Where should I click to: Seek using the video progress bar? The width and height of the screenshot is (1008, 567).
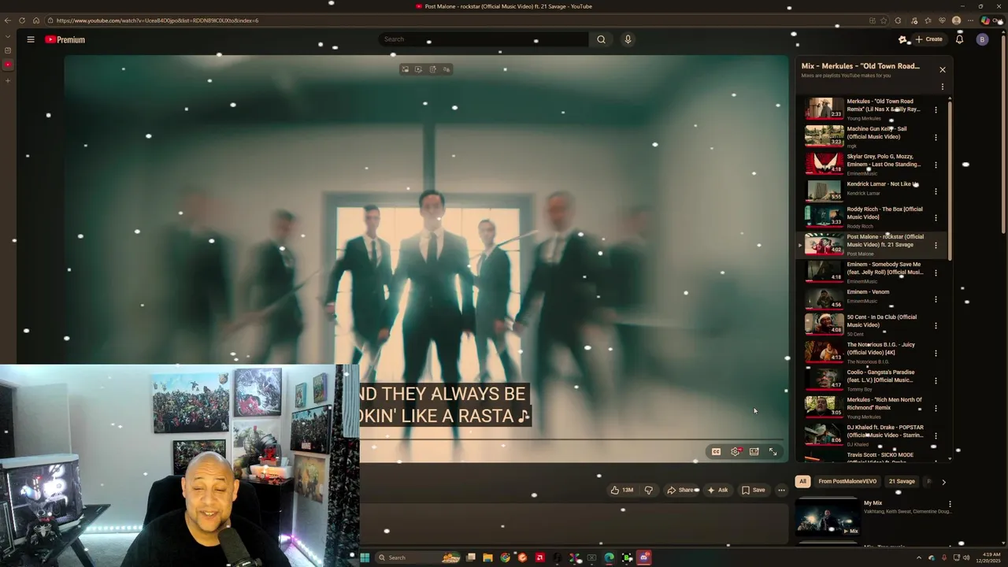pos(571,439)
